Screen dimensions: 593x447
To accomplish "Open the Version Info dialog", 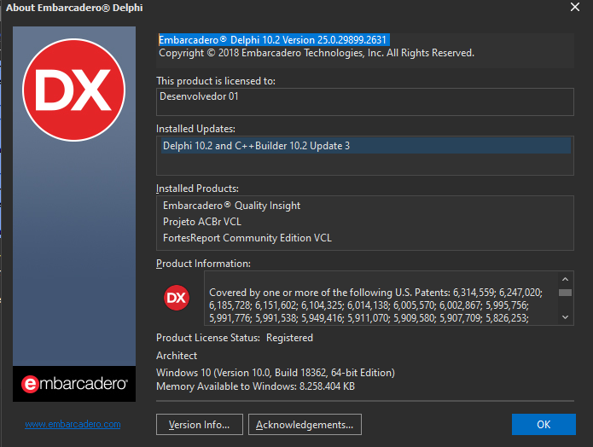I will click(200, 424).
